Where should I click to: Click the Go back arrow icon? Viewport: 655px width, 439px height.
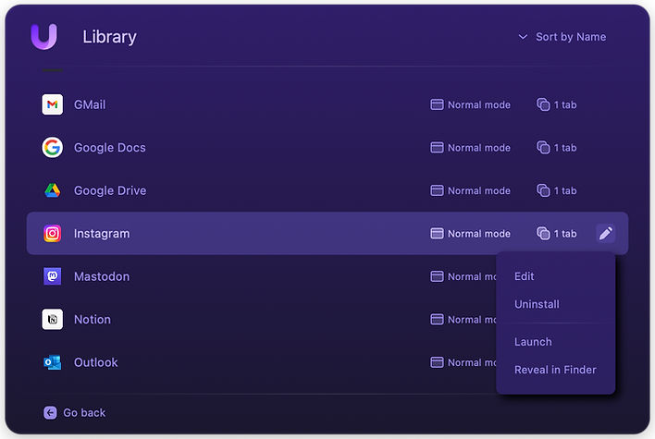click(50, 413)
